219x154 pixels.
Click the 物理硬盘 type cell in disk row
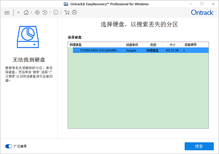coord(152,50)
